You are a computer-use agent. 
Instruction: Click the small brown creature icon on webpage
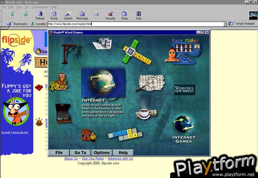click(x=39, y=122)
